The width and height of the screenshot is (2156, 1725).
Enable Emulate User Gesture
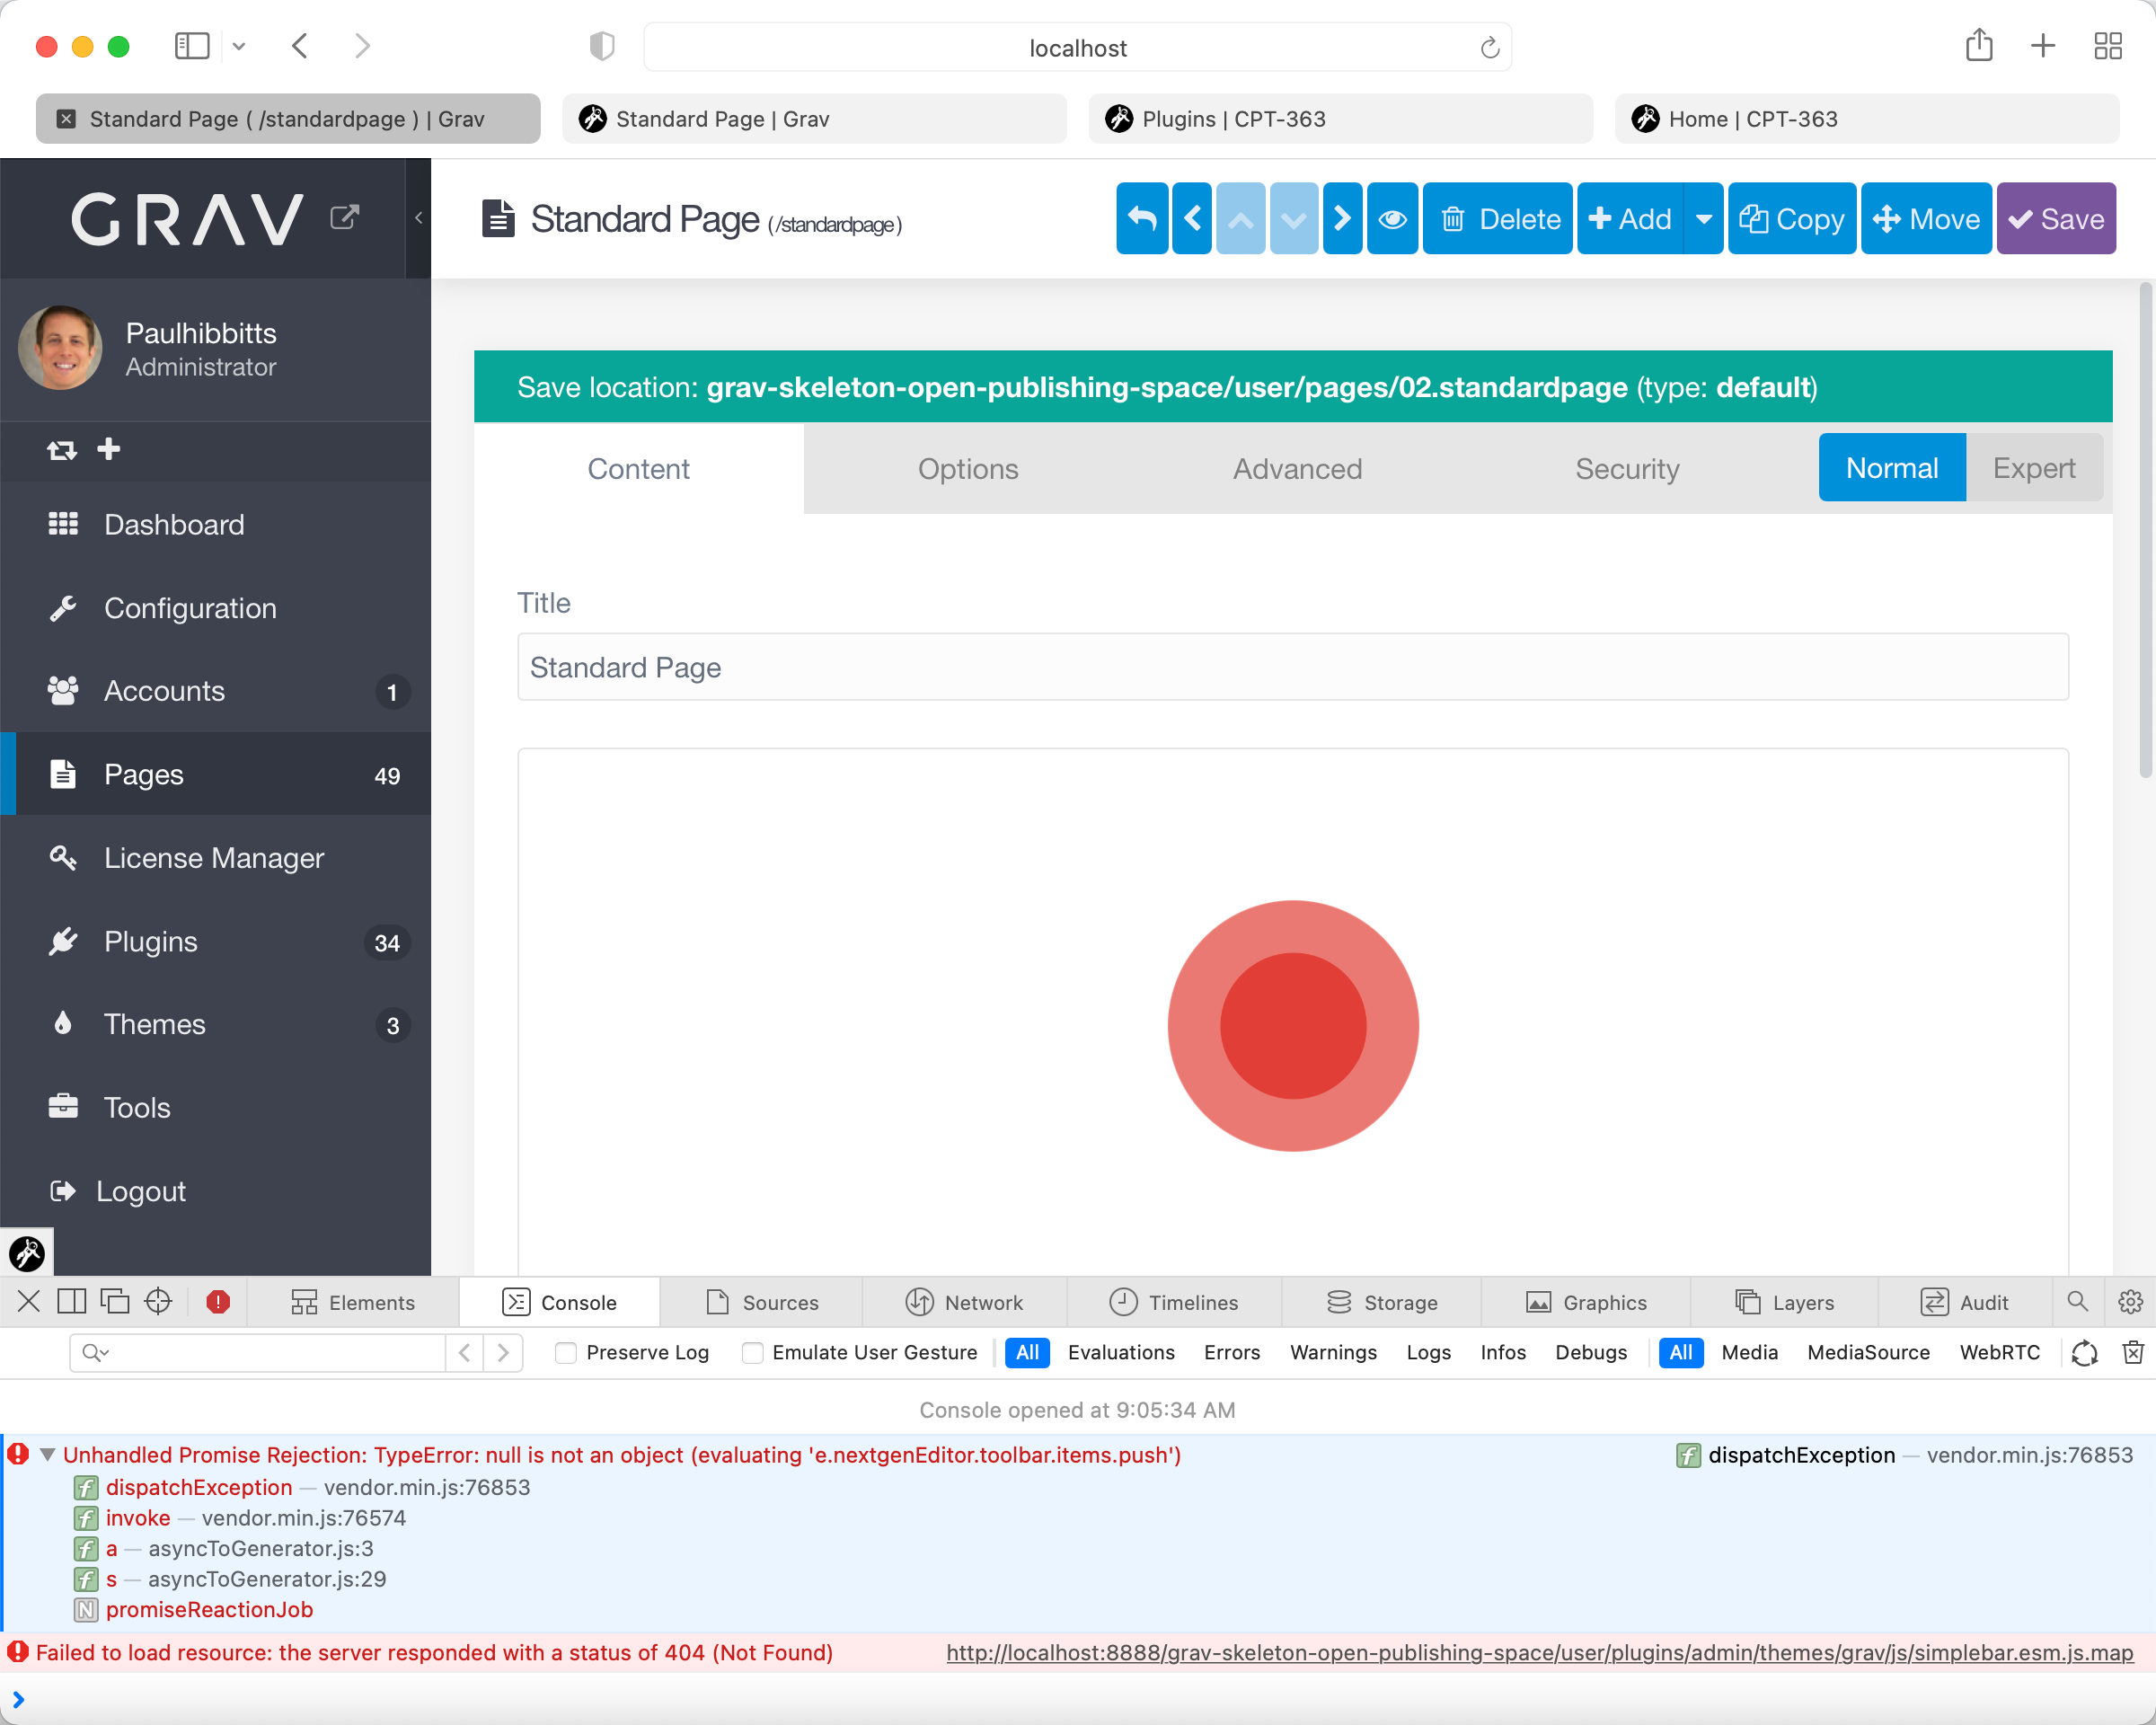point(751,1352)
